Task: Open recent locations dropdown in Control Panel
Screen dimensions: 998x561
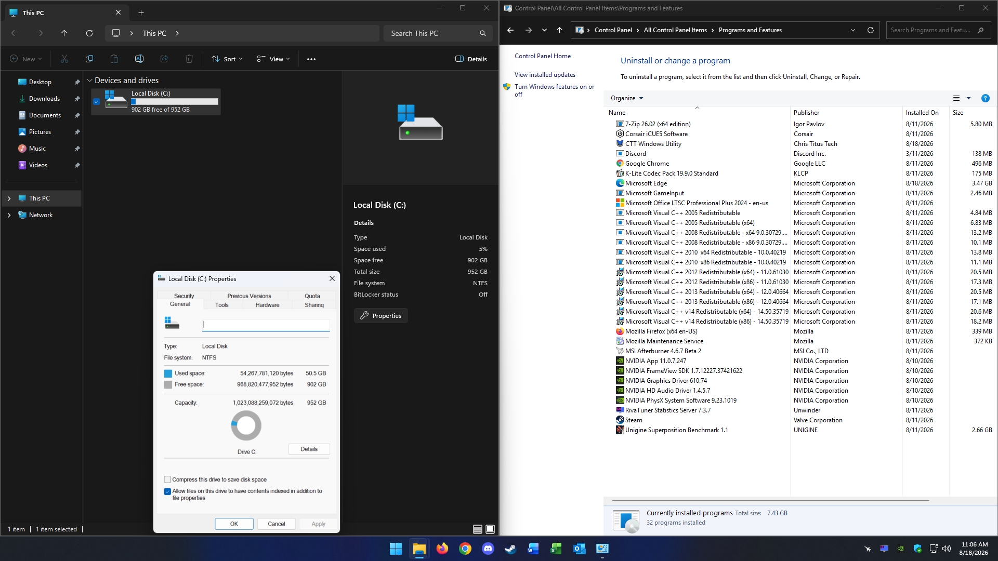Action: coord(544,30)
